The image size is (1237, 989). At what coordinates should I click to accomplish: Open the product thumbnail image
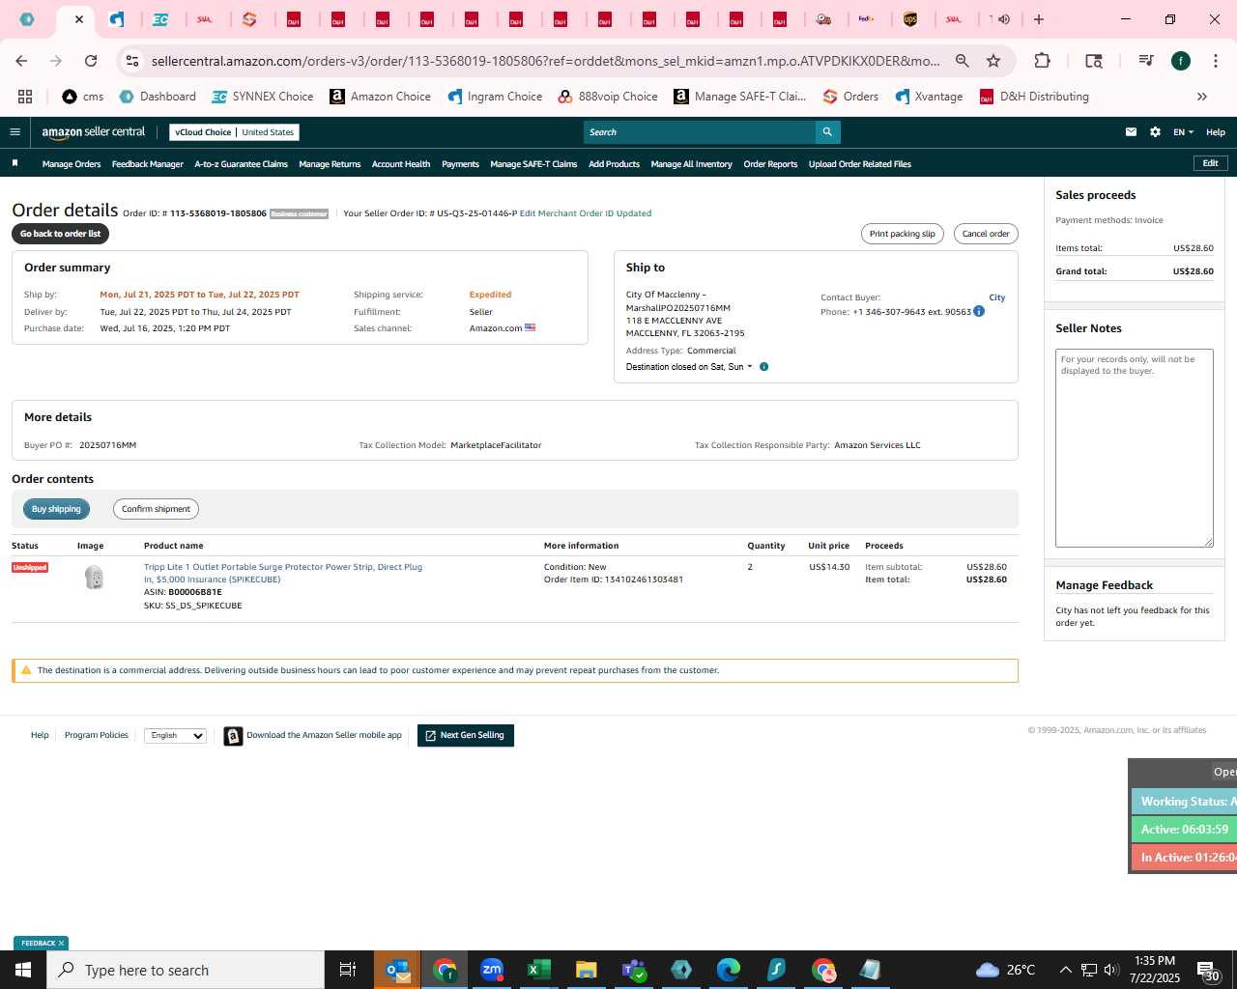coord(94,578)
